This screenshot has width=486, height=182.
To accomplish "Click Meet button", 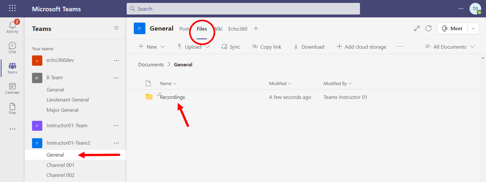I will [x=452, y=28].
